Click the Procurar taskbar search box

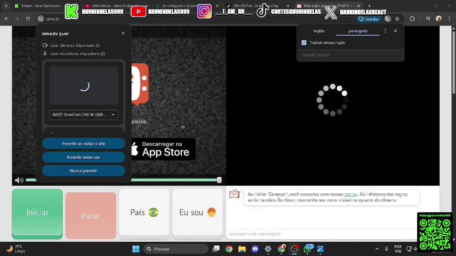176,249
